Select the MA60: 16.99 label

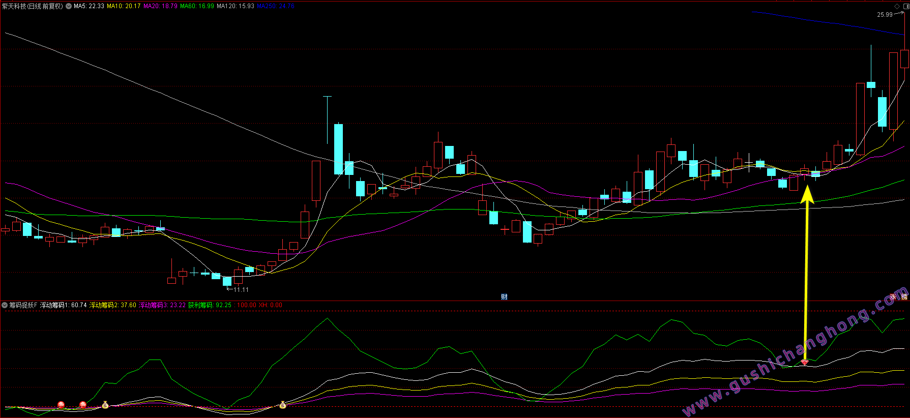(197, 6)
